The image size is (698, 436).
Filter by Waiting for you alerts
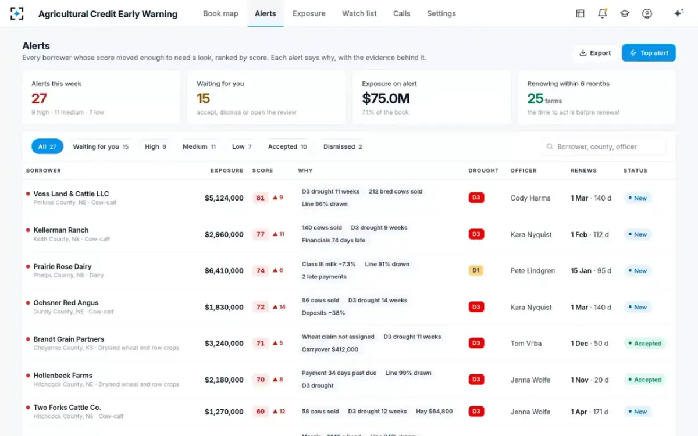click(x=101, y=146)
